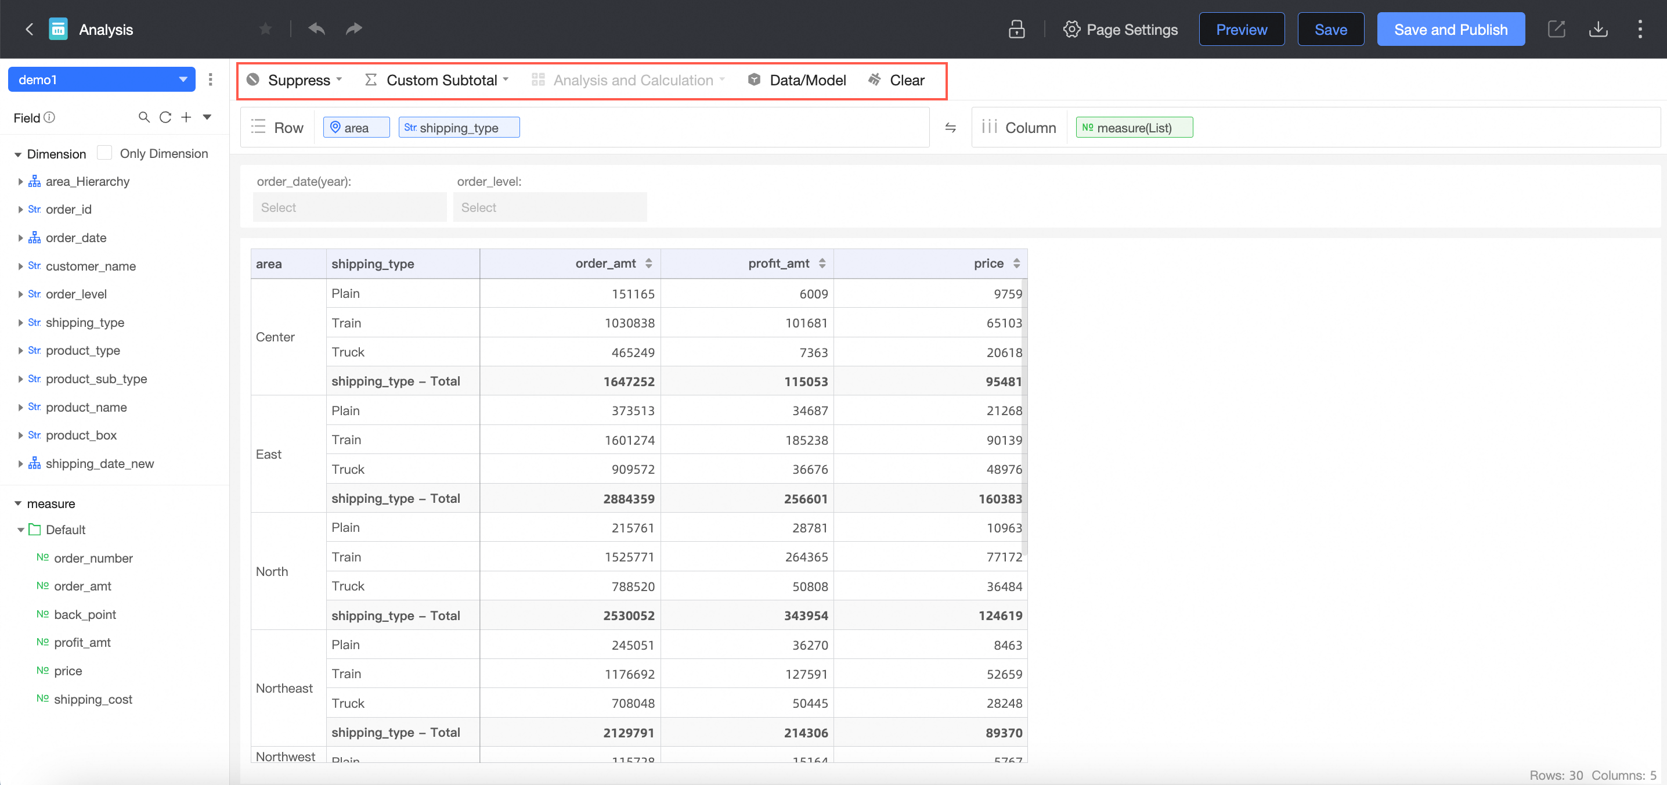Open external share icon
This screenshot has width=1667, height=785.
point(1556,29)
